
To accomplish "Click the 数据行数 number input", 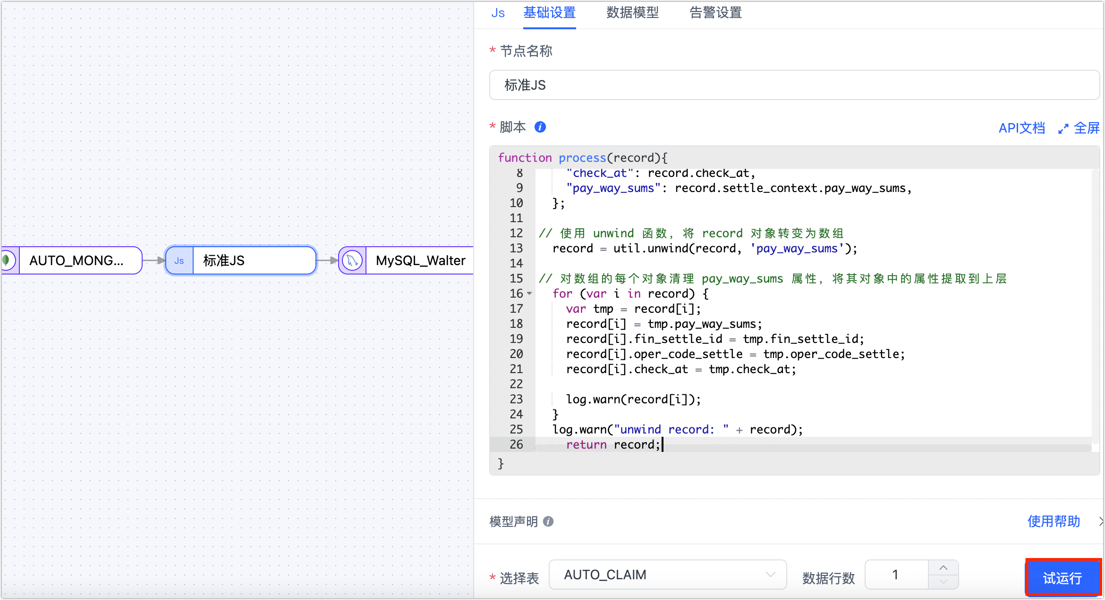I will click(896, 575).
